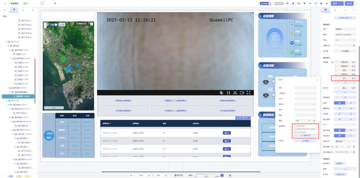The image size is (360, 178).
Task: Collapse the tree folder above highlighted item
Action: point(10,92)
